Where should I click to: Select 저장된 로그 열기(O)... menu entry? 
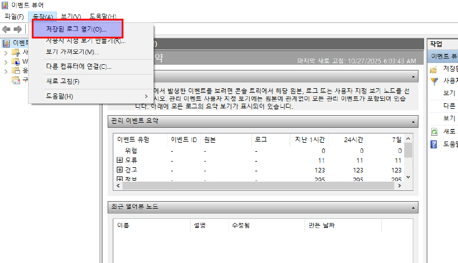click(x=76, y=29)
